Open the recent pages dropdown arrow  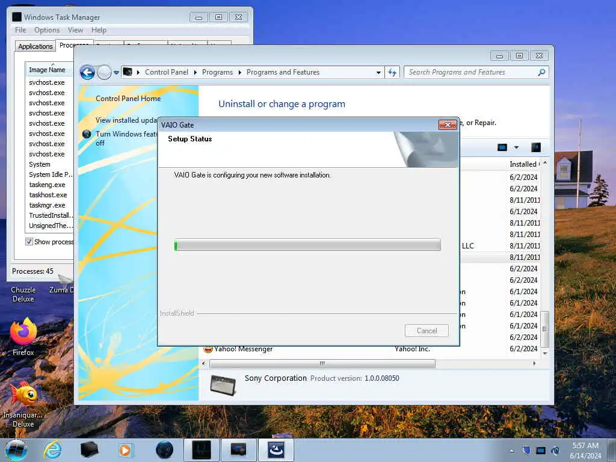coord(116,73)
